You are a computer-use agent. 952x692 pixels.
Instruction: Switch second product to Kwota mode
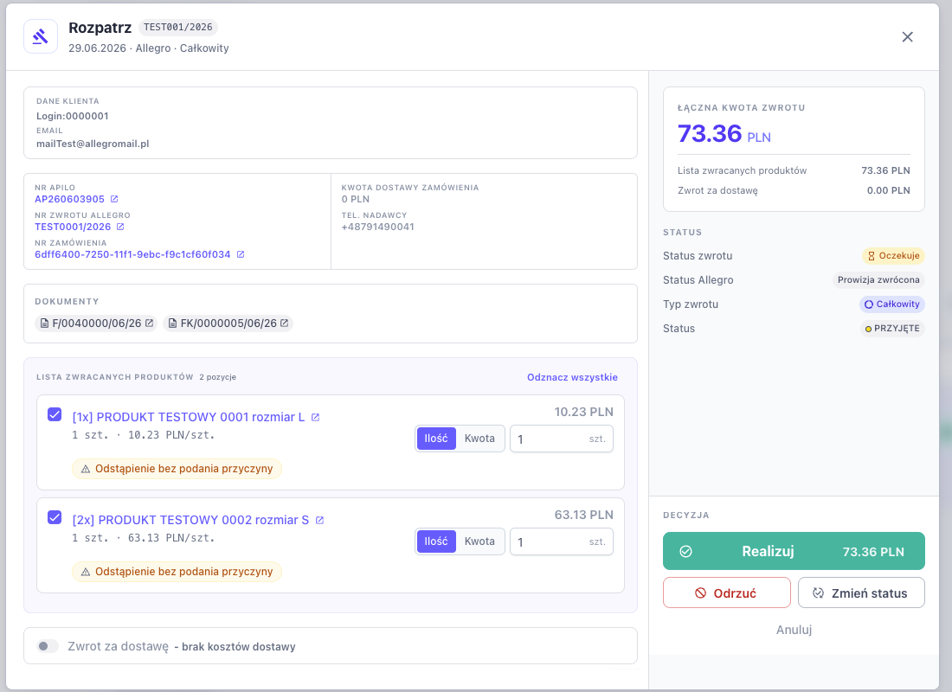pos(479,541)
